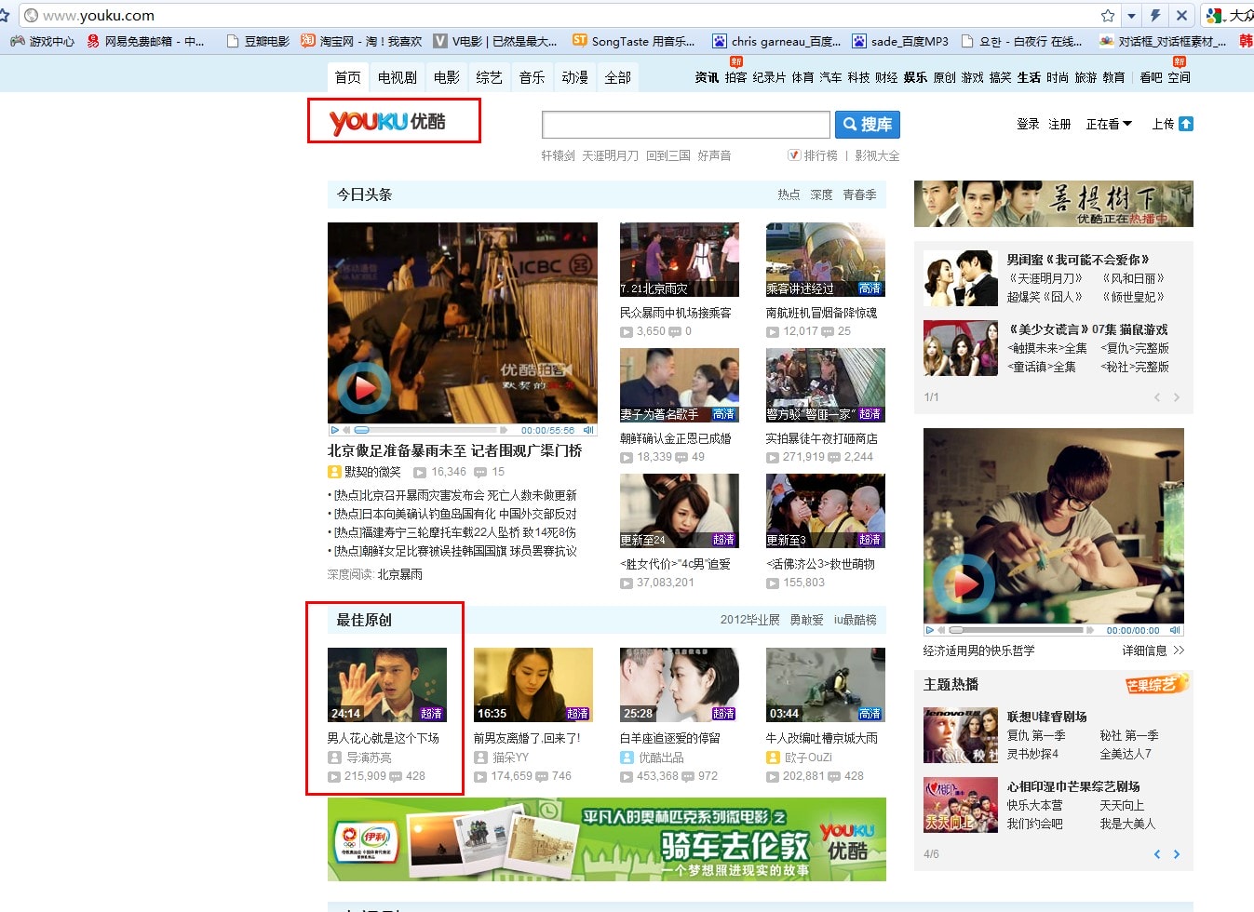This screenshot has height=912, width=1254.
Task: Click the Youku 优酷 logo
Action: coord(387,121)
